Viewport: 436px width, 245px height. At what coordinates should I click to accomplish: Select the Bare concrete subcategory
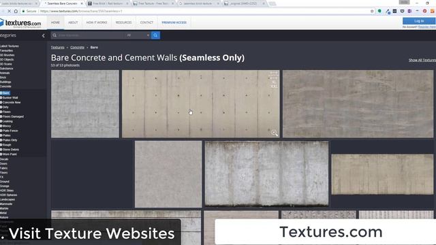tap(5, 93)
